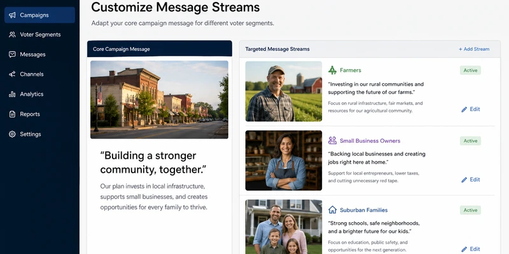The width and height of the screenshot is (509, 254).
Task: Click the "Adapt your core campaign message" subtitle
Action: 183,23
